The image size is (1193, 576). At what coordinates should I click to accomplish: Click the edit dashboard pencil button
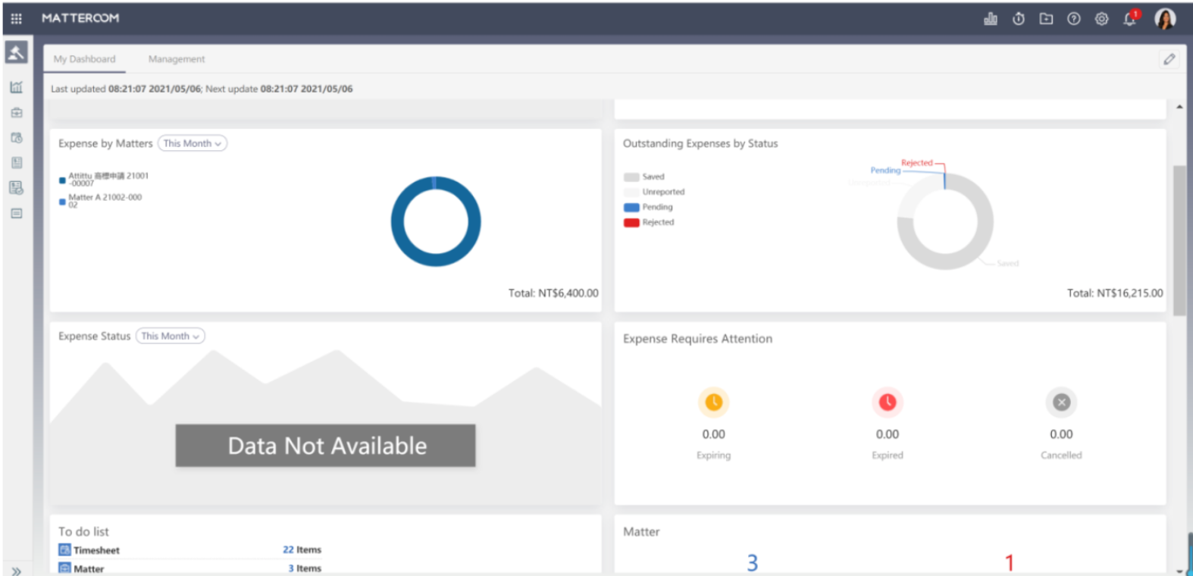pyautogui.click(x=1170, y=59)
